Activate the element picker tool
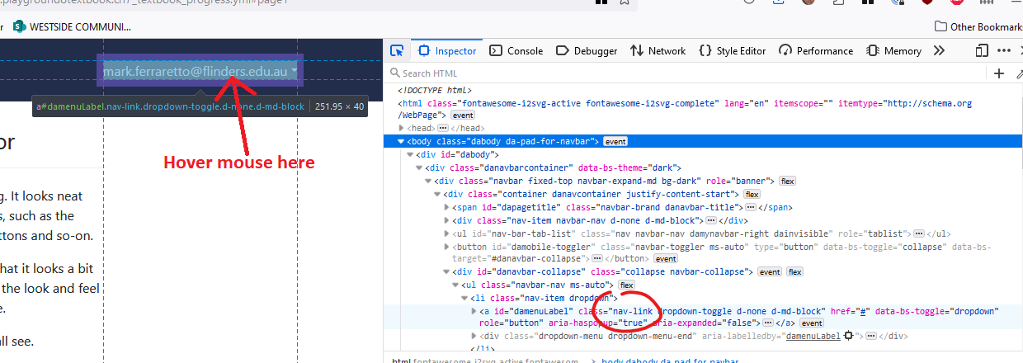The height and width of the screenshot is (363, 1023). coord(397,50)
